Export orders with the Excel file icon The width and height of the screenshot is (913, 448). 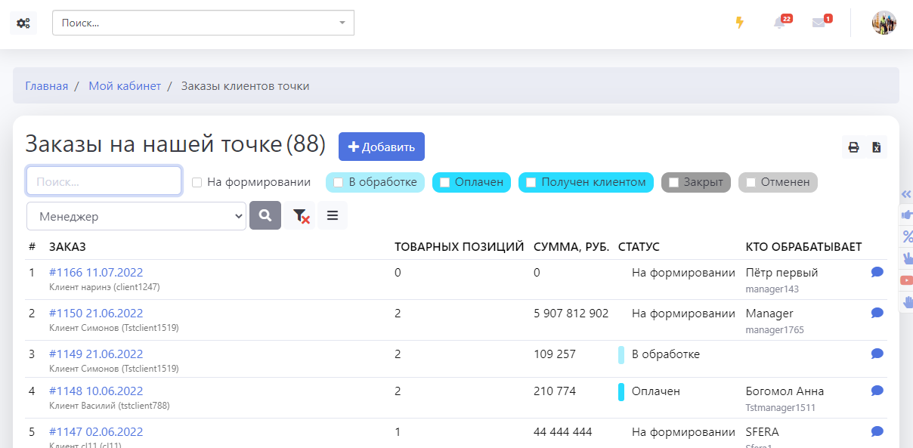[876, 147]
